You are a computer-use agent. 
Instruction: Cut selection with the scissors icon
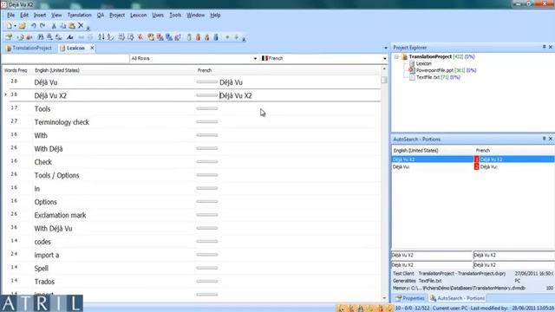point(54,26)
